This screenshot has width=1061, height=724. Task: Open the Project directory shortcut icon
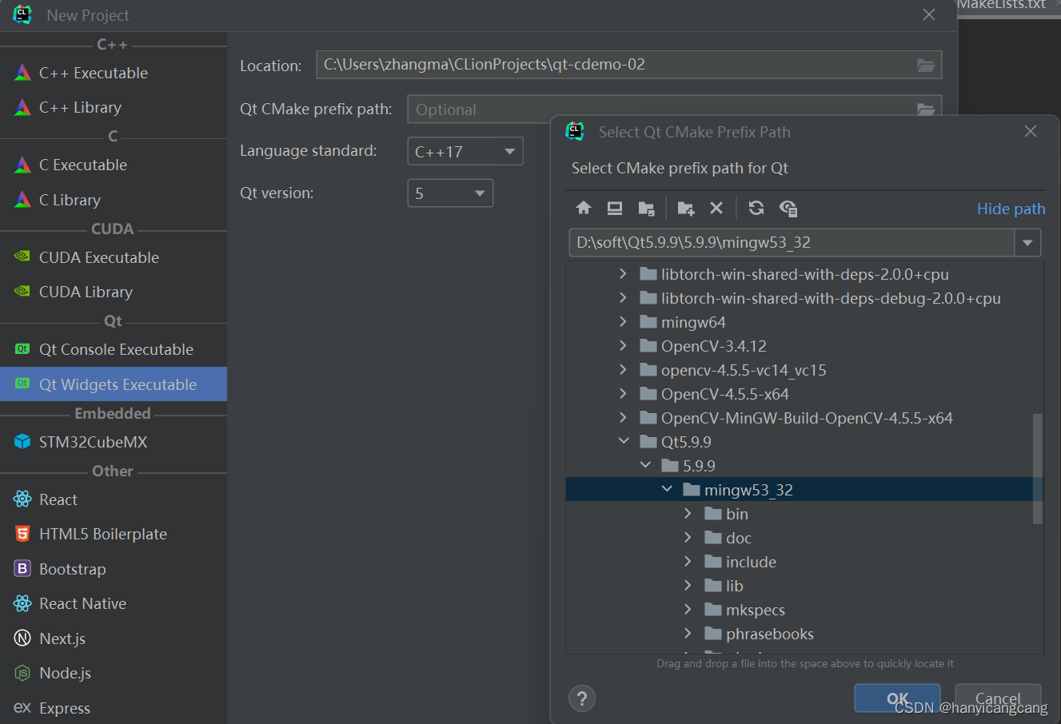[646, 208]
